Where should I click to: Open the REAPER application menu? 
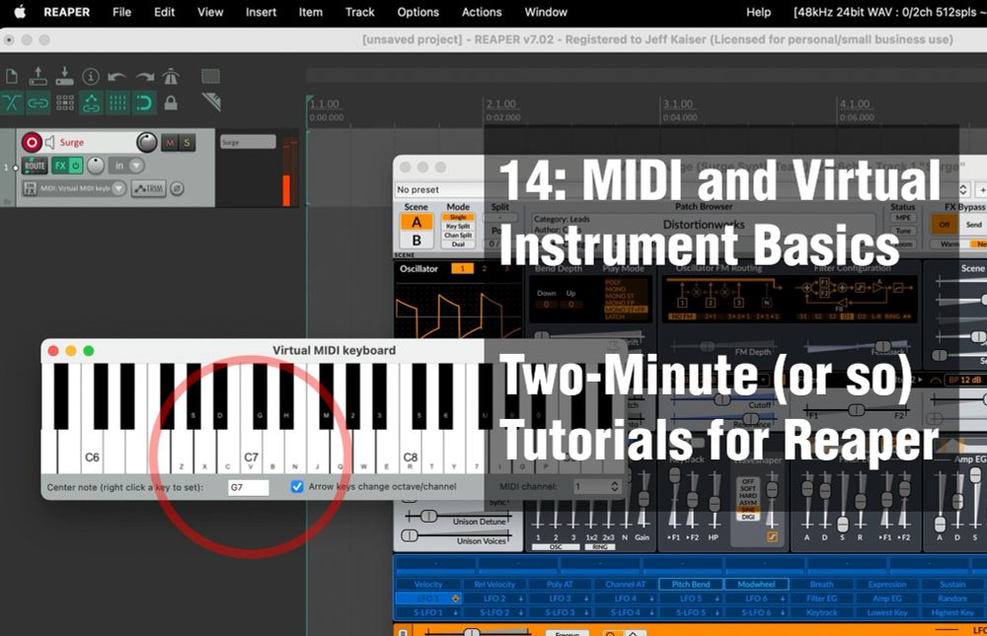click(x=66, y=12)
